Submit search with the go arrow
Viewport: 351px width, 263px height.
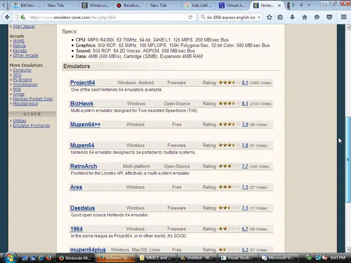tap(259, 17)
